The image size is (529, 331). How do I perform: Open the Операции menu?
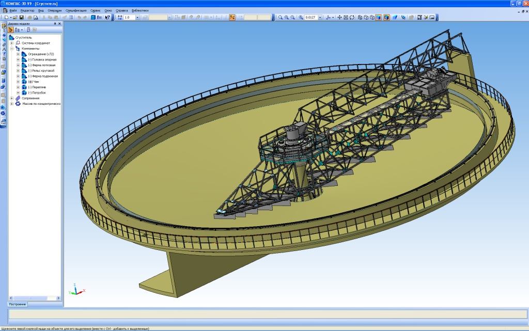click(x=54, y=10)
